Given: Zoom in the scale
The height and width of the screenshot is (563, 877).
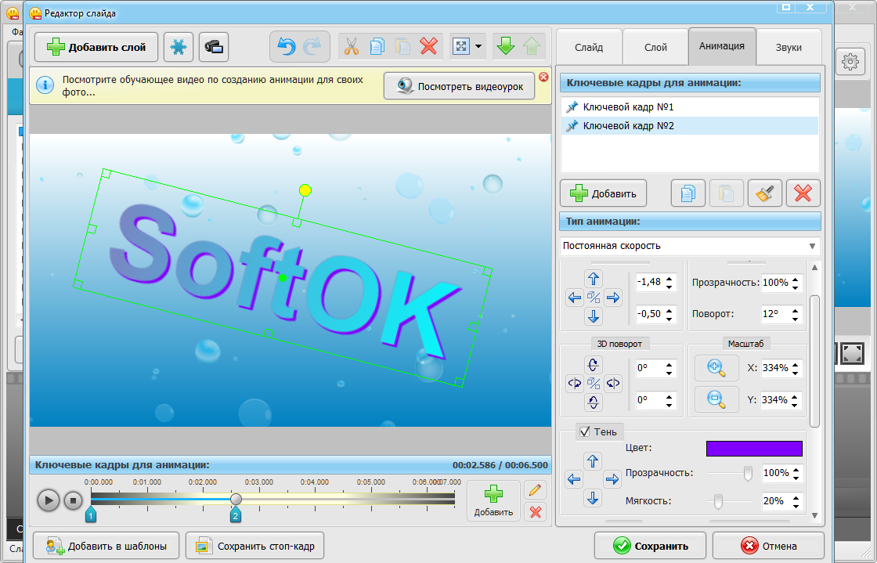Looking at the screenshot, I should click(x=716, y=368).
